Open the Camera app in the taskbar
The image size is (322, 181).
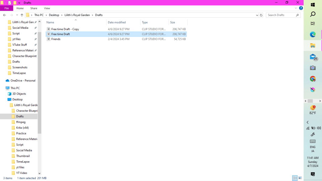pos(313,68)
